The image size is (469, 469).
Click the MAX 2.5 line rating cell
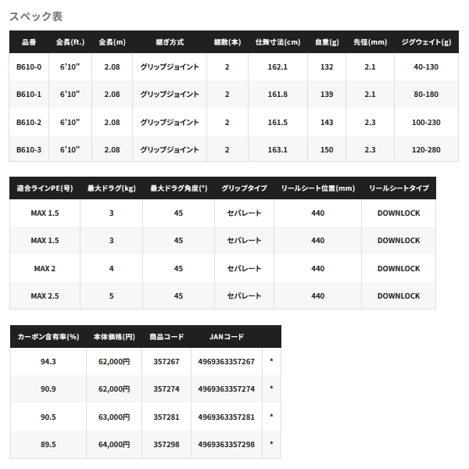tap(45, 296)
